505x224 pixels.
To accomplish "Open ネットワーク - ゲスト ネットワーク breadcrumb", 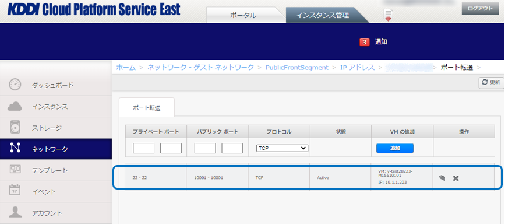I will click(x=200, y=68).
